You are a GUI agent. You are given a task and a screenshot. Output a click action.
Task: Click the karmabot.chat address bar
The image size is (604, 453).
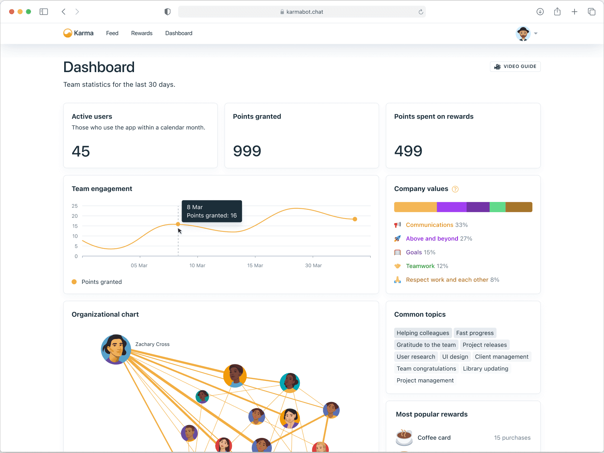pos(302,12)
